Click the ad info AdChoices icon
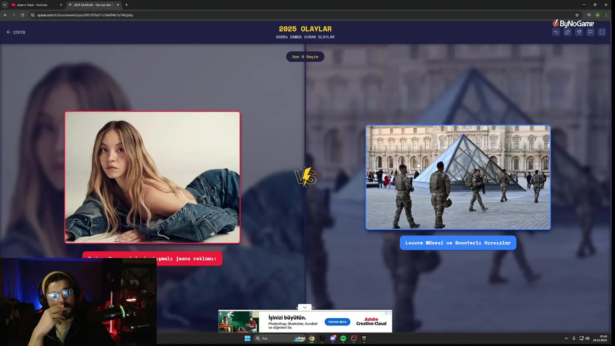 pyautogui.click(x=386, y=313)
